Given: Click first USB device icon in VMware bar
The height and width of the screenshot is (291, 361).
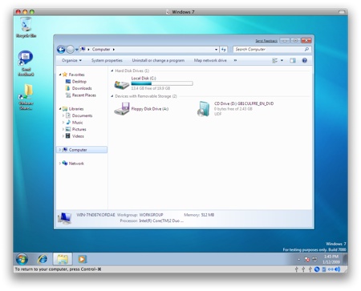Looking at the screenshot, I should (x=296, y=269).
